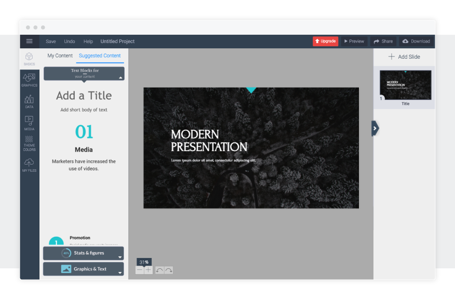Click Undo in the top bar
Image resolution: width=455 pixels, height=300 pixels.
point(70,42)
